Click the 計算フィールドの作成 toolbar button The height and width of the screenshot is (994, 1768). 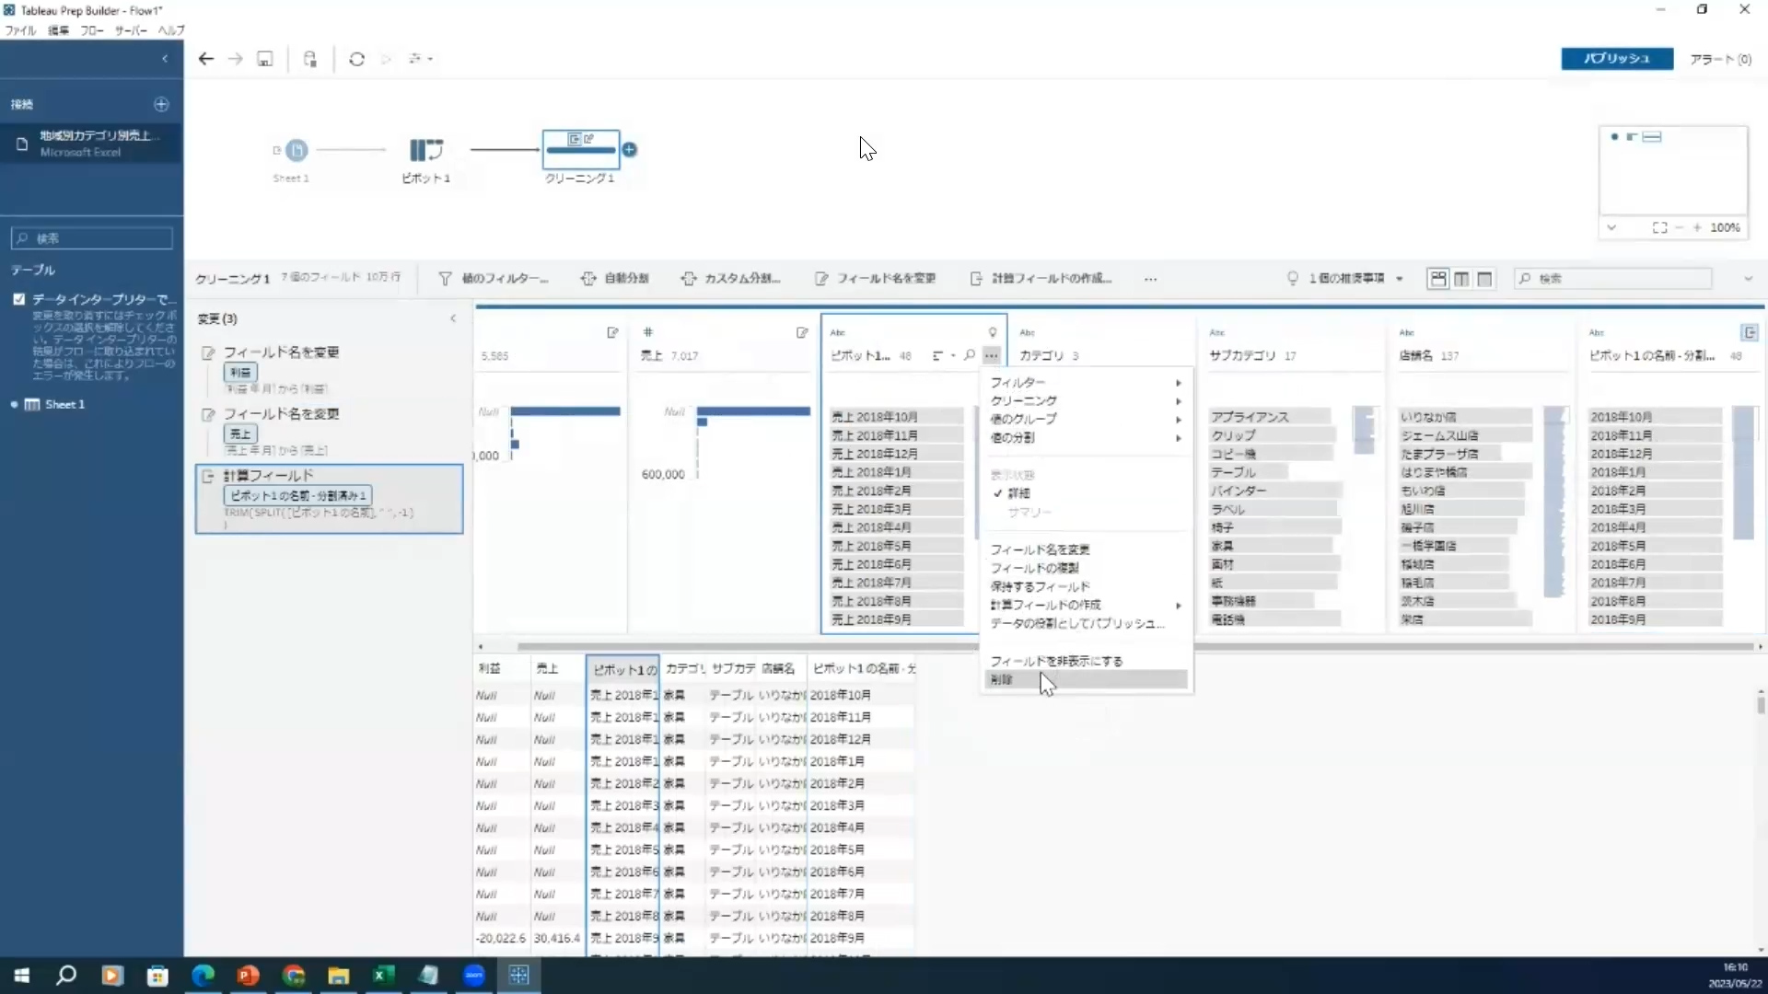click(x=1041, y=279)
